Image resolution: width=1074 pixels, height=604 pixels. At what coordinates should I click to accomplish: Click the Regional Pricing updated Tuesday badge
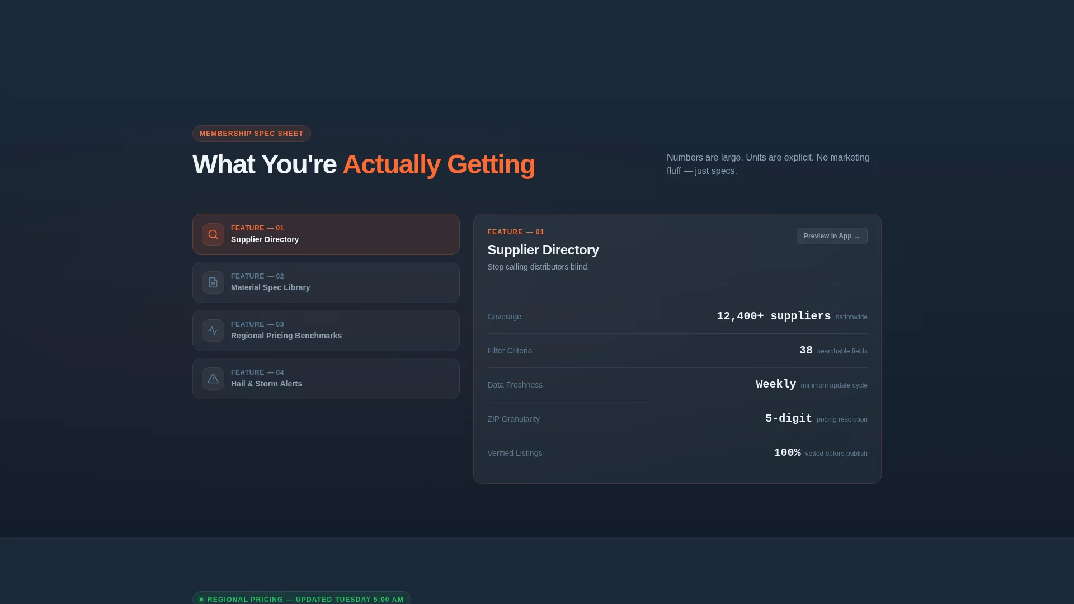(302, 599)
